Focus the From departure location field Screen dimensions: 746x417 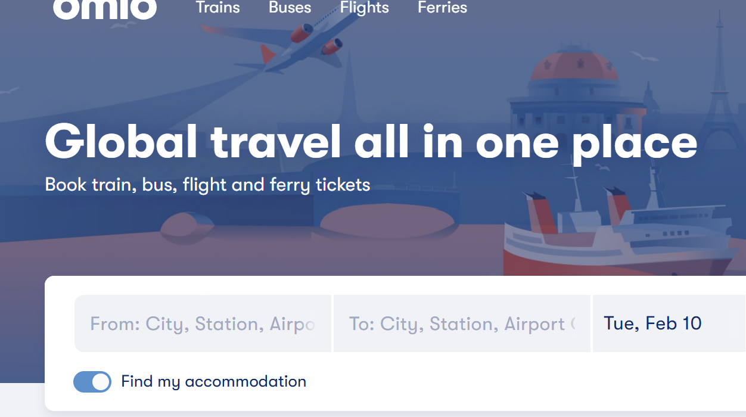click(x=203, y=324)
